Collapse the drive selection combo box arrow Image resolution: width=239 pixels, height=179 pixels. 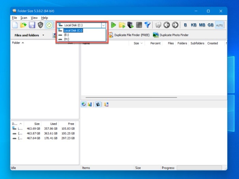click(103, 25)
